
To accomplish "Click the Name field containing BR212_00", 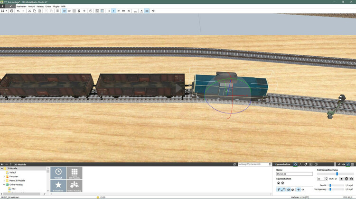I will coord(294,174).
